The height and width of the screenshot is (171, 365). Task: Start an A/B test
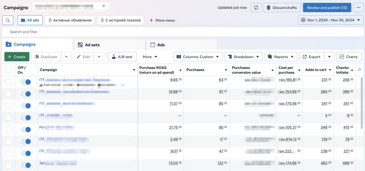click(122, 57)
